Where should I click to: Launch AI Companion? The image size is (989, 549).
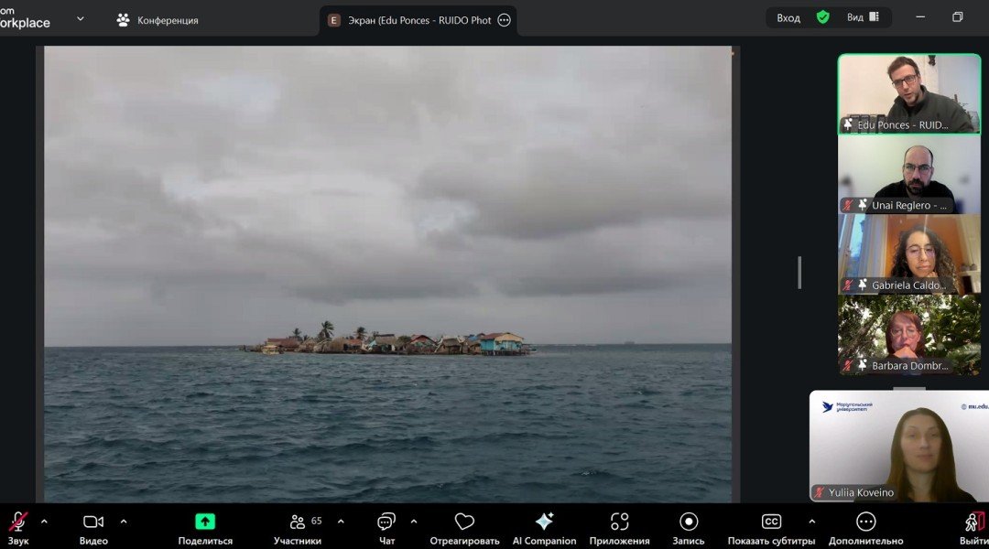544,522
